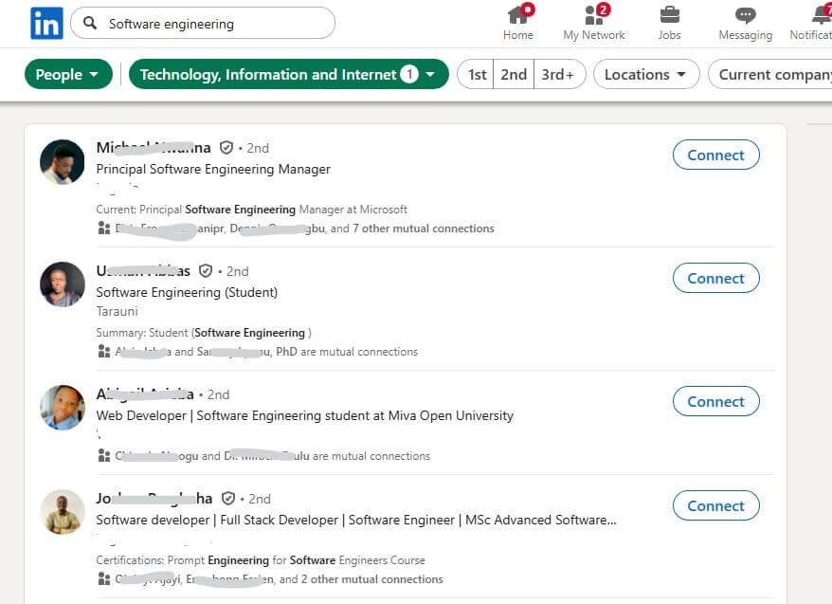This screenshot has height=604, width=832.
Task: Connect with the Software Engineering (Student) person
Action: (715, 278)
